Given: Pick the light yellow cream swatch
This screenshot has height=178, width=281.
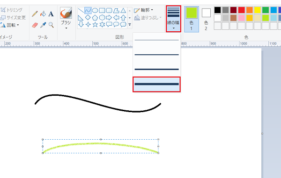Looking at the screenshot, I should [x=257, y=18].
